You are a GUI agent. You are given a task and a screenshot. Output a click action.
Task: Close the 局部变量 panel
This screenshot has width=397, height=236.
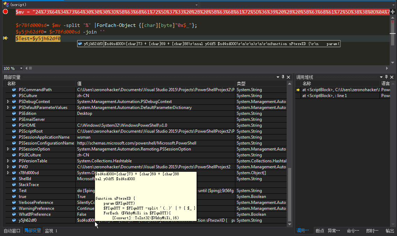288,77
